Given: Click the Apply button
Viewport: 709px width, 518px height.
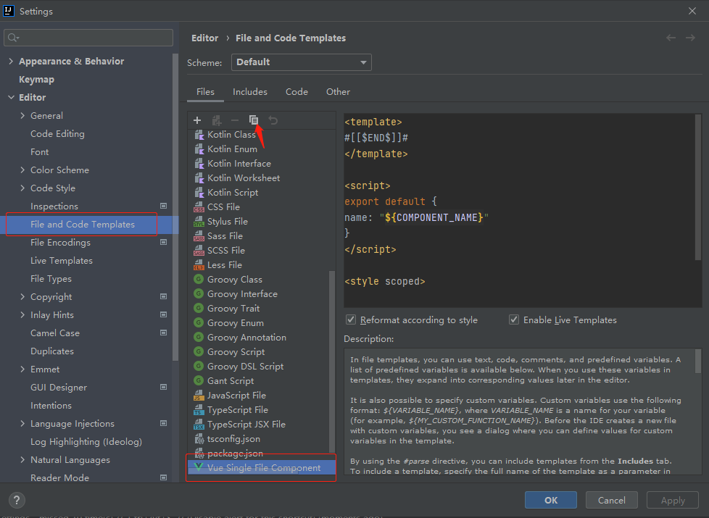Looking at the screenshot, I should coord(673,500).
